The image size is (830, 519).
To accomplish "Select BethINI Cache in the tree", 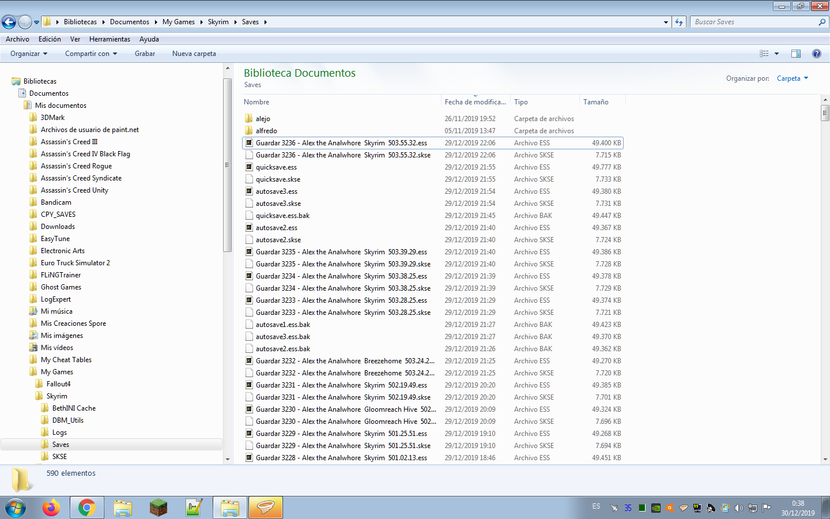I will point(74,408).
